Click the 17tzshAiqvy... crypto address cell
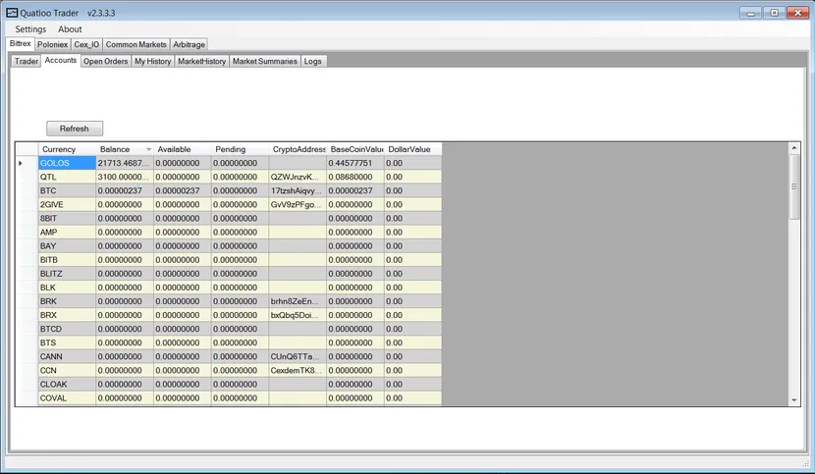 [x=298, y=190]
